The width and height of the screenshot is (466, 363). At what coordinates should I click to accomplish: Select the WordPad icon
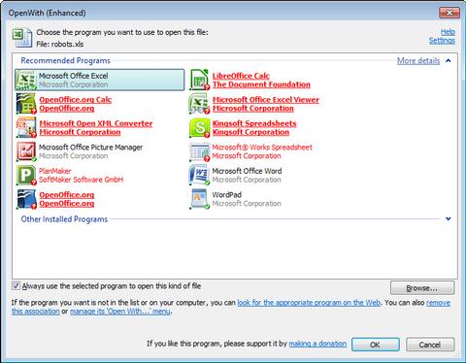tap(200, 199)
